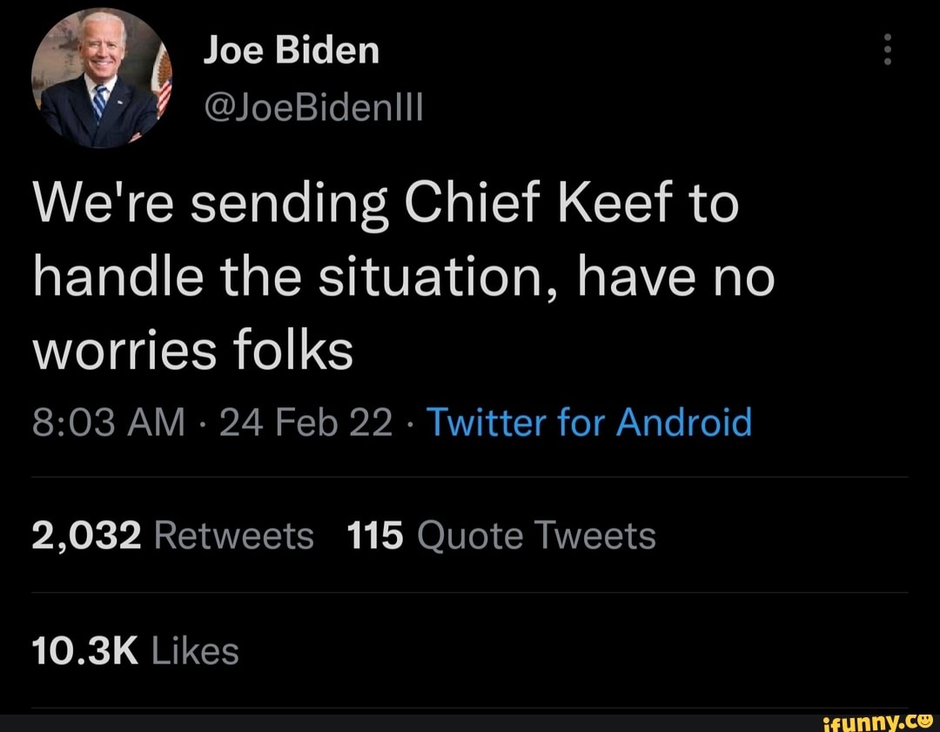The image size is (940, 732).
Task: Open the ifunny.co watermark logo
Action: pyautogui.click(x=879, y=721)
